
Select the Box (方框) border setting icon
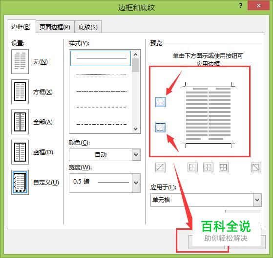(20, 92)
